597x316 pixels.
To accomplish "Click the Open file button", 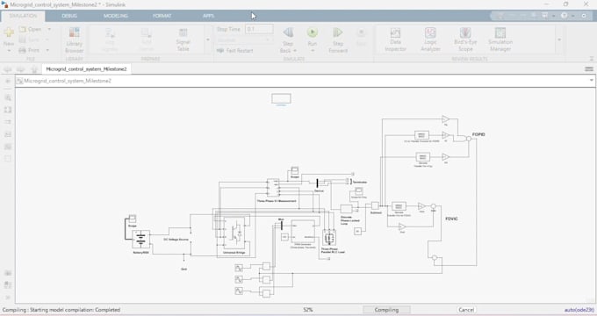I will (30, 29).
